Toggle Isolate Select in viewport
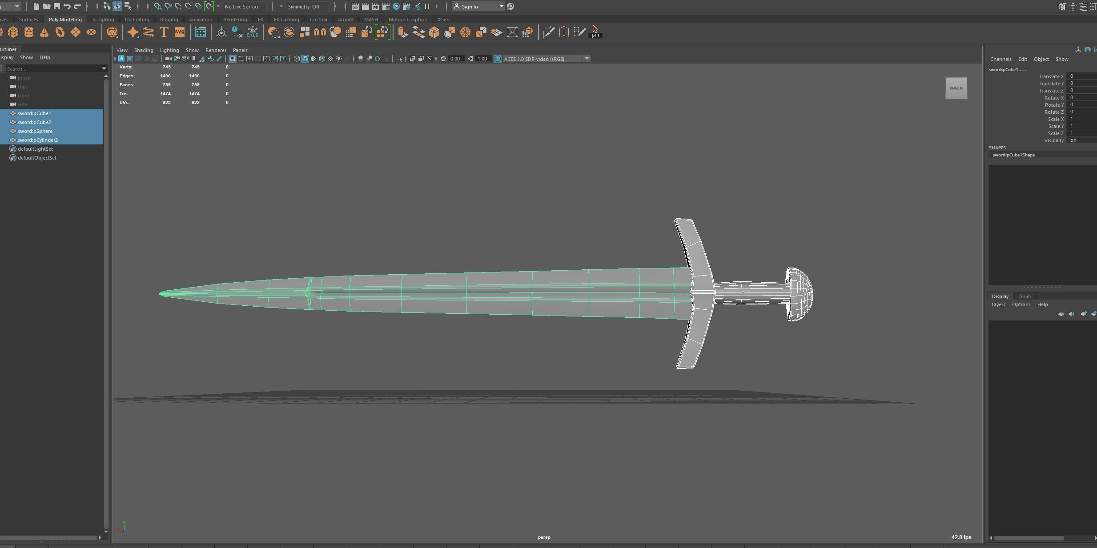This screenshot has height=548, width=1097. [x=399, y=59]
